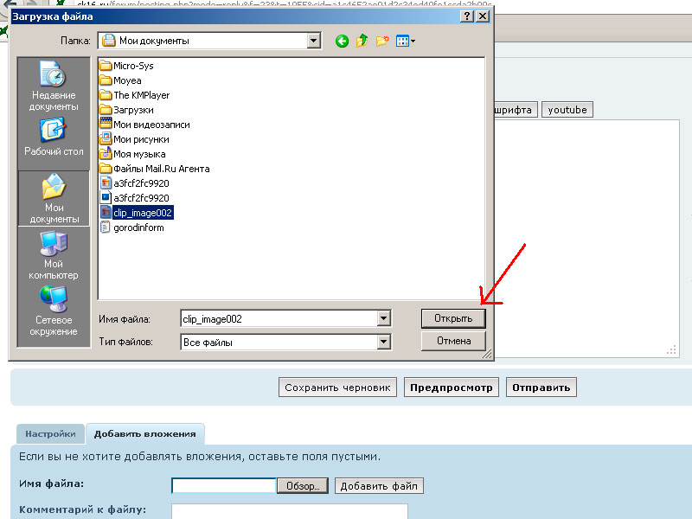
Task: Open the Views menu icon
Action: pos(406,41)
